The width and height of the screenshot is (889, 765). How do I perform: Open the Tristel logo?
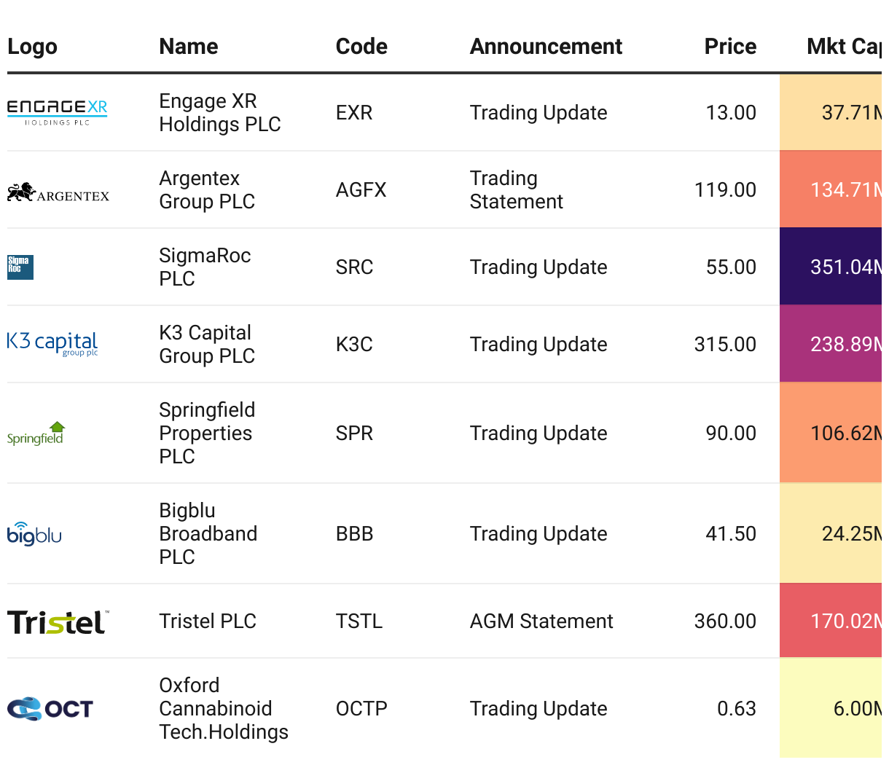coord(58,622)
